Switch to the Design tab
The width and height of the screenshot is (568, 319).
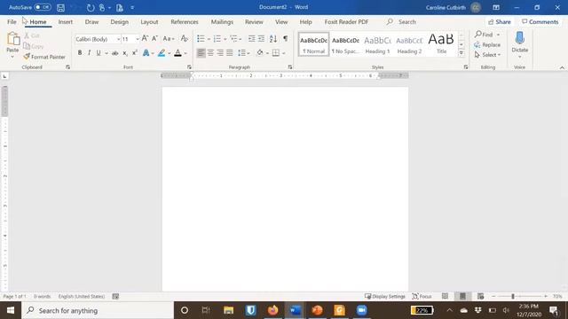pyautogui.click(x=119, y=21)
